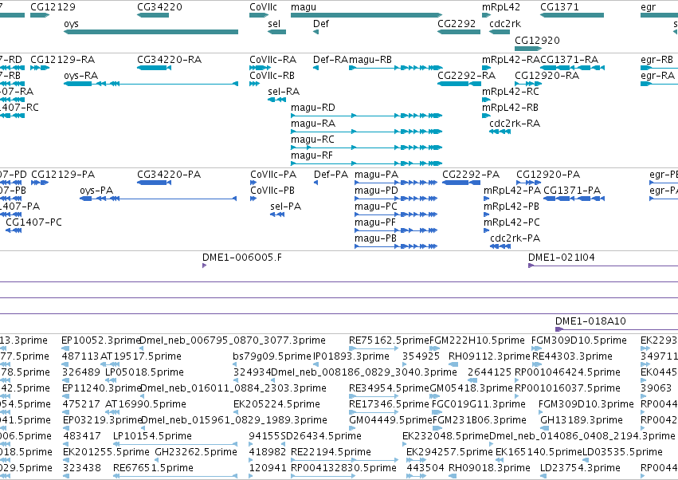Select the RE22194.5prime EST label

coord(331,452)
